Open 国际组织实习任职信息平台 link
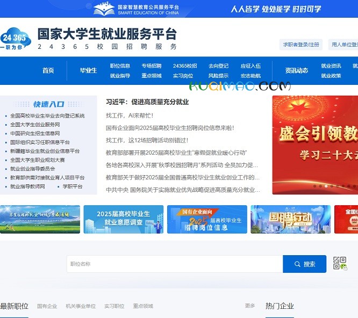 (40, 142)
